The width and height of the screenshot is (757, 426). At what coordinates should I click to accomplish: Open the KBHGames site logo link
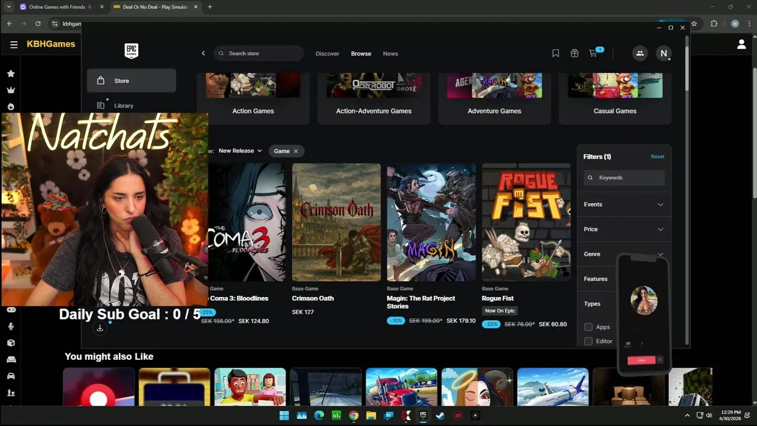pos(51,44)
